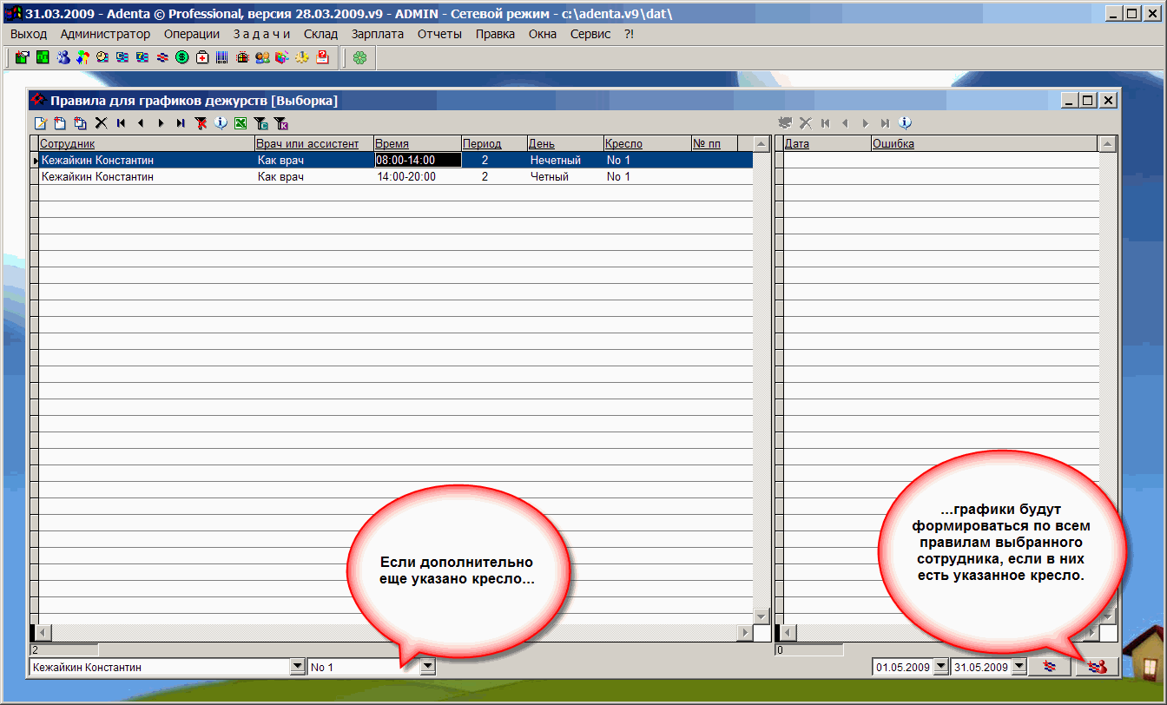Click the green dollar sign toolbar icon
1167x705 pixels.
coord(182,57)
